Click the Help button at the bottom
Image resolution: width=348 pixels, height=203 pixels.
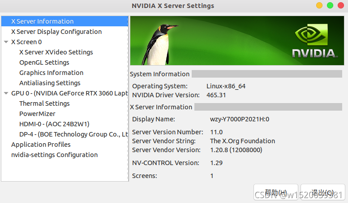[275, 192]
